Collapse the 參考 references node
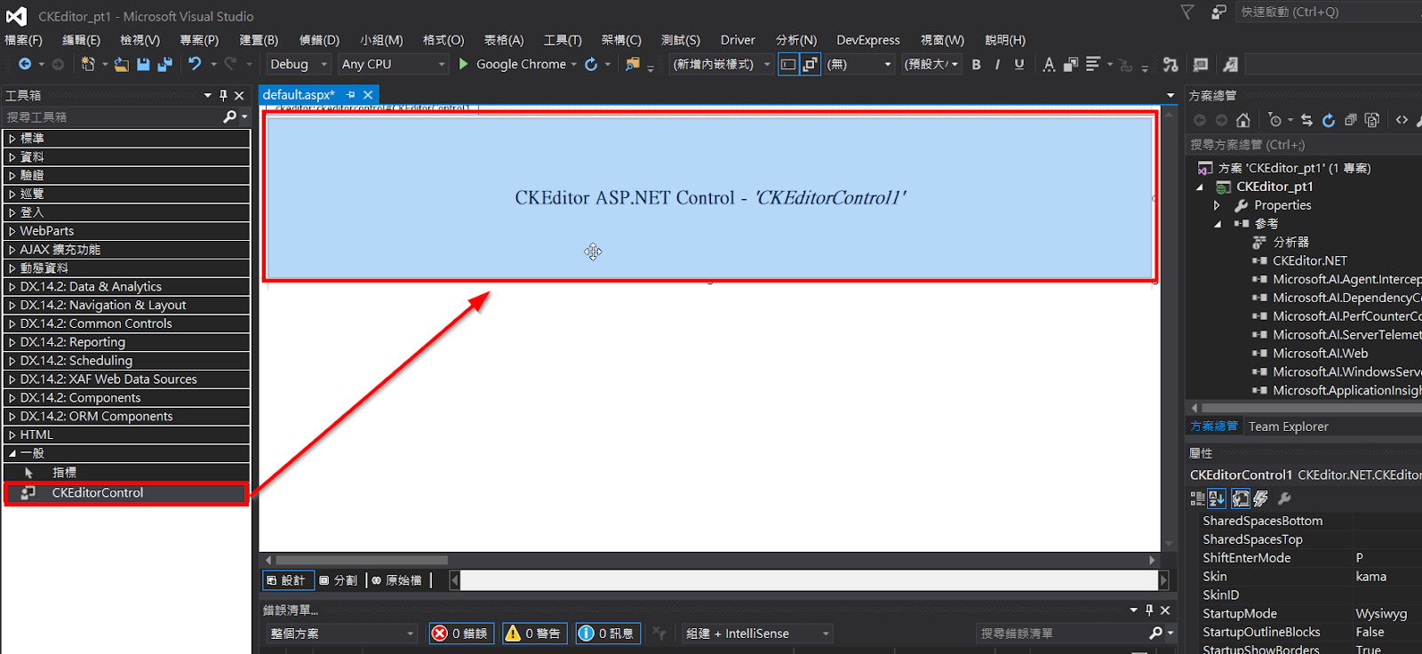Screen dimensions: 1422x654 [x=1218, y=224]
